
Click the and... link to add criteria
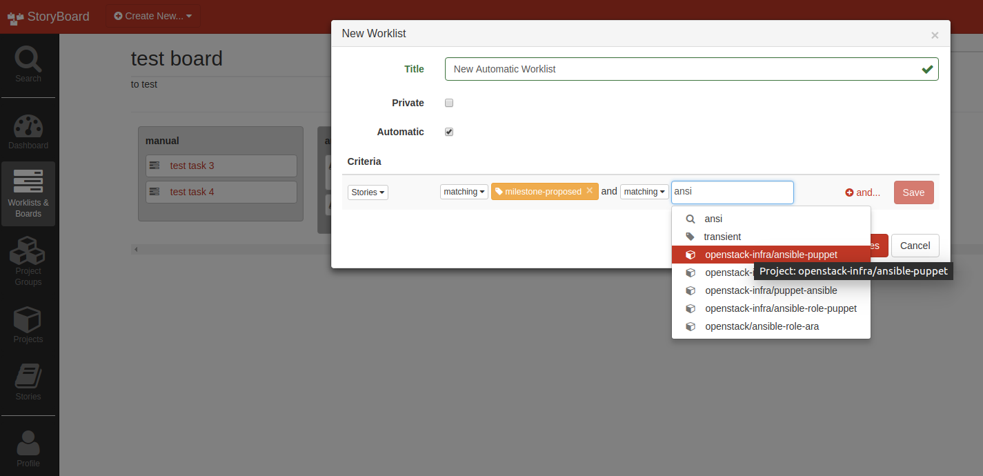[862, 192]
